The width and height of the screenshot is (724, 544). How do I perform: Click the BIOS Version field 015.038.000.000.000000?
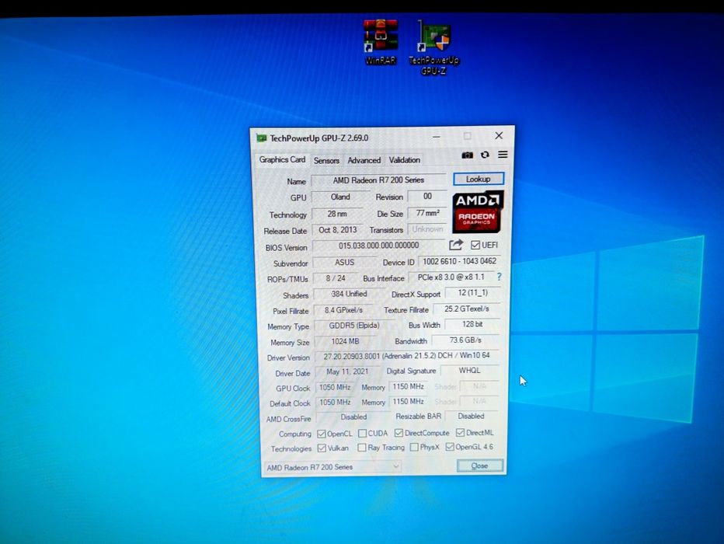378,246
